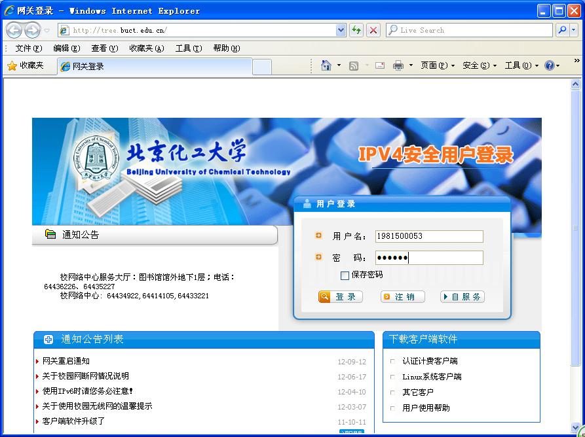Click the address bar URL field
The width and height of the screenshot is (585, 437).
(197, 30)
